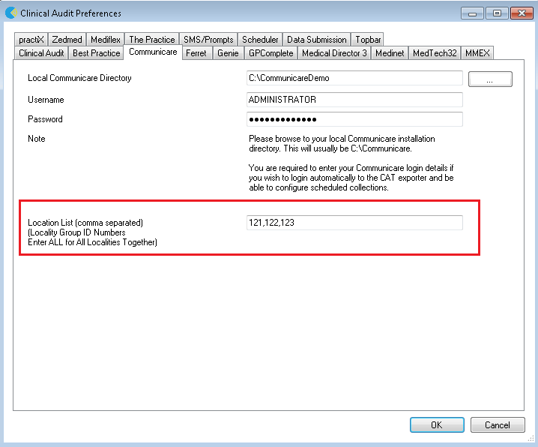Select the Topbar tab
Viewport: 538px width, 447px height.
(x=367, y=40)
